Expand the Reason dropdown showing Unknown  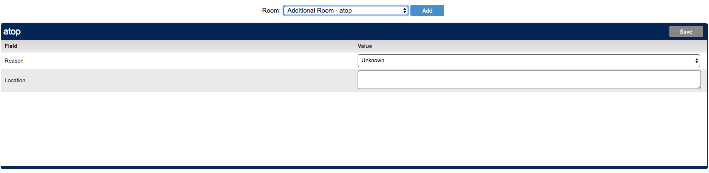pos(528,60)
